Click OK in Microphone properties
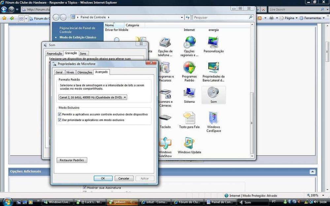 103,178
